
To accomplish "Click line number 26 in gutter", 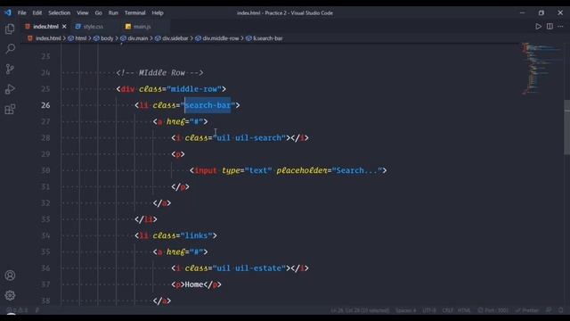I will click(45, 105).
